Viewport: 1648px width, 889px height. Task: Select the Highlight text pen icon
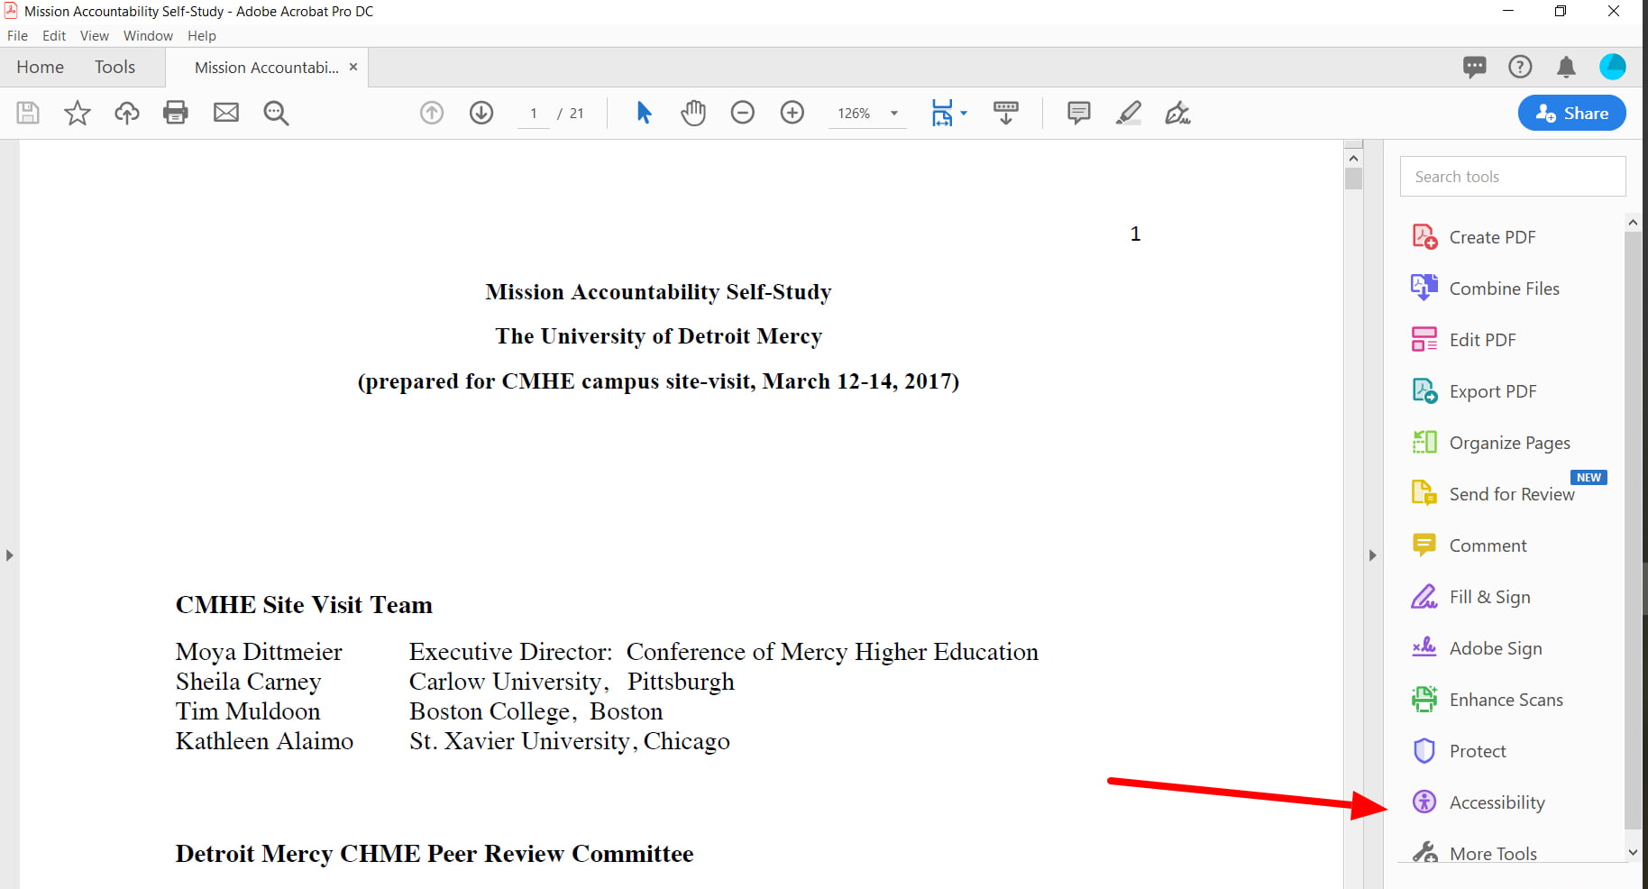tap(1129, 113)
